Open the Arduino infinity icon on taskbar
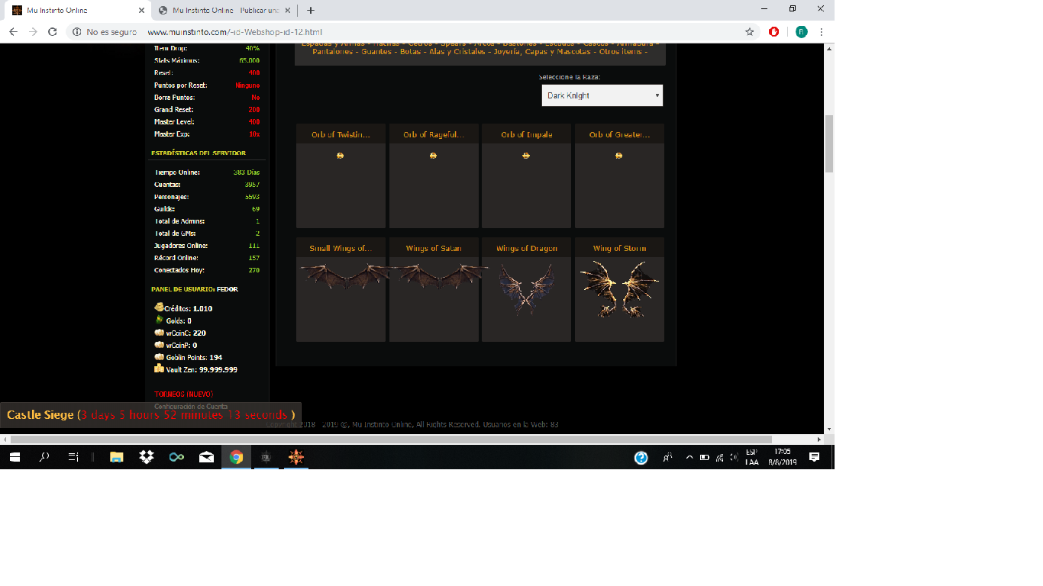This screenshot has height=586, width=1043. click(x=176, y=457)
